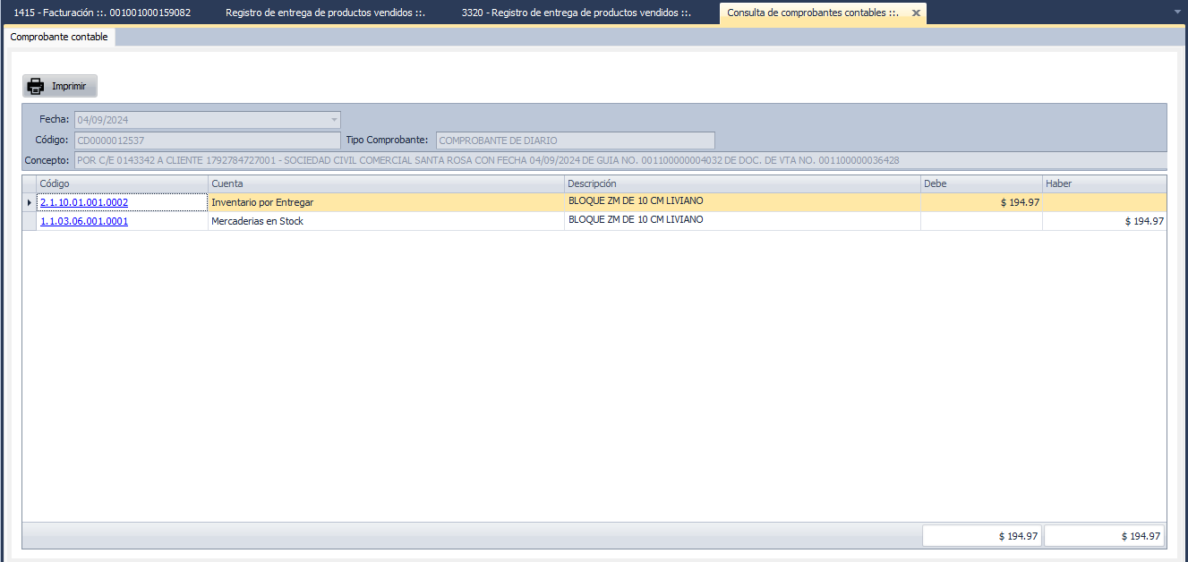Click the Haber total box at the bottom
Viewport: 1188px width, 562px height.
[x=1104, y=536]
